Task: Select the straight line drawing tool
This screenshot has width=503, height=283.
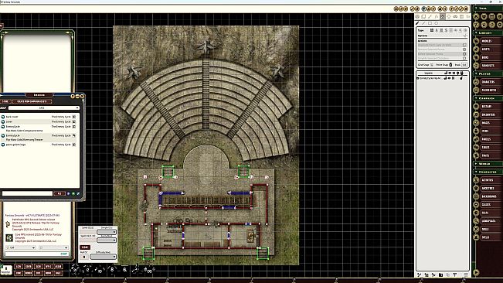Action: click(423, 23)
